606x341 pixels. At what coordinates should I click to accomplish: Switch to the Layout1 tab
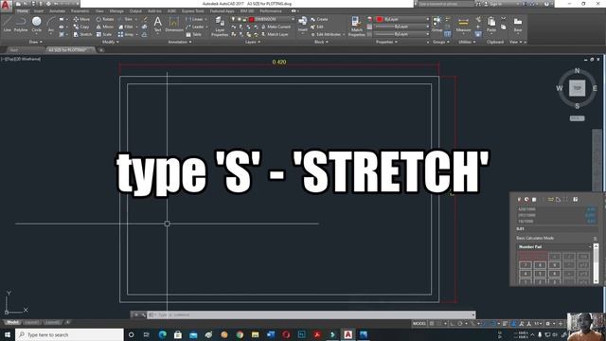click(31, 322)
